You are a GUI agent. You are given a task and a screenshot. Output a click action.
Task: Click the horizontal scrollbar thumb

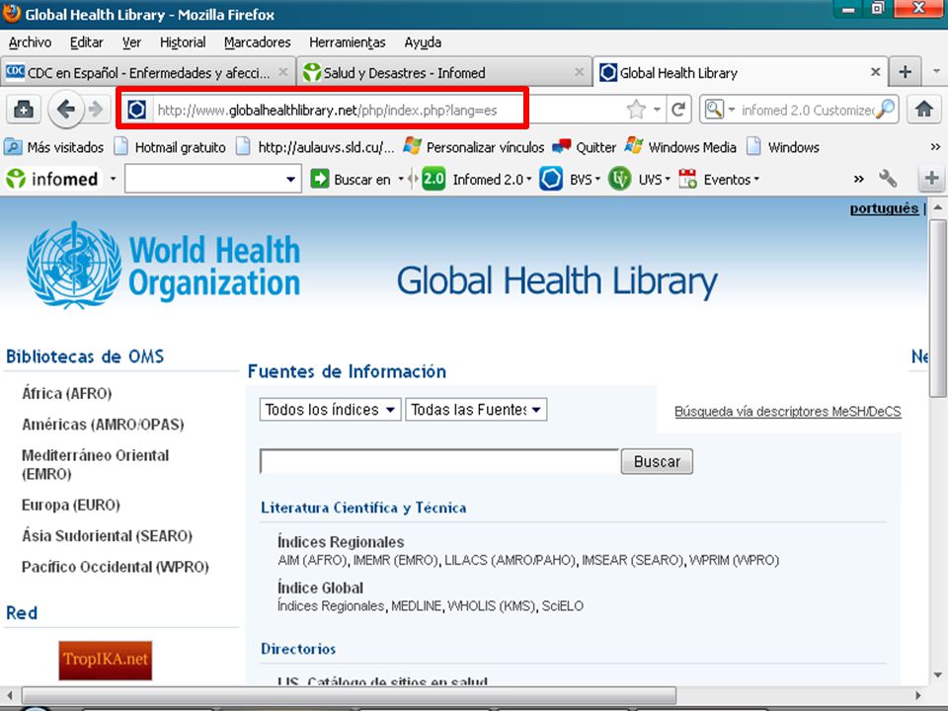349,694
